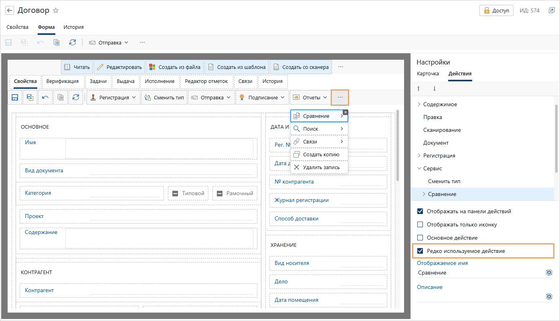The height and width of the screenshot is (321, 560).
Task: Enable Отображать только иконку checkbox
Action: [x=420, y=224]
